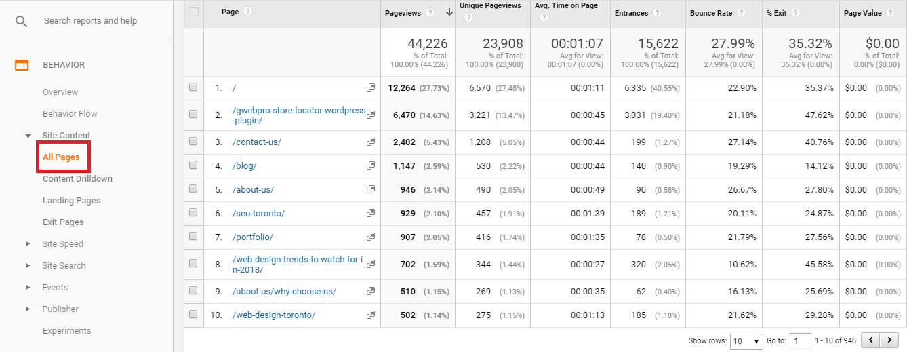Open Experiments in sidebar
907x352 pixels.
[x=66, y=331]
